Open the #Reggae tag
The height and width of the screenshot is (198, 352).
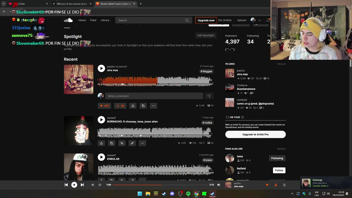tap(206, 71)
